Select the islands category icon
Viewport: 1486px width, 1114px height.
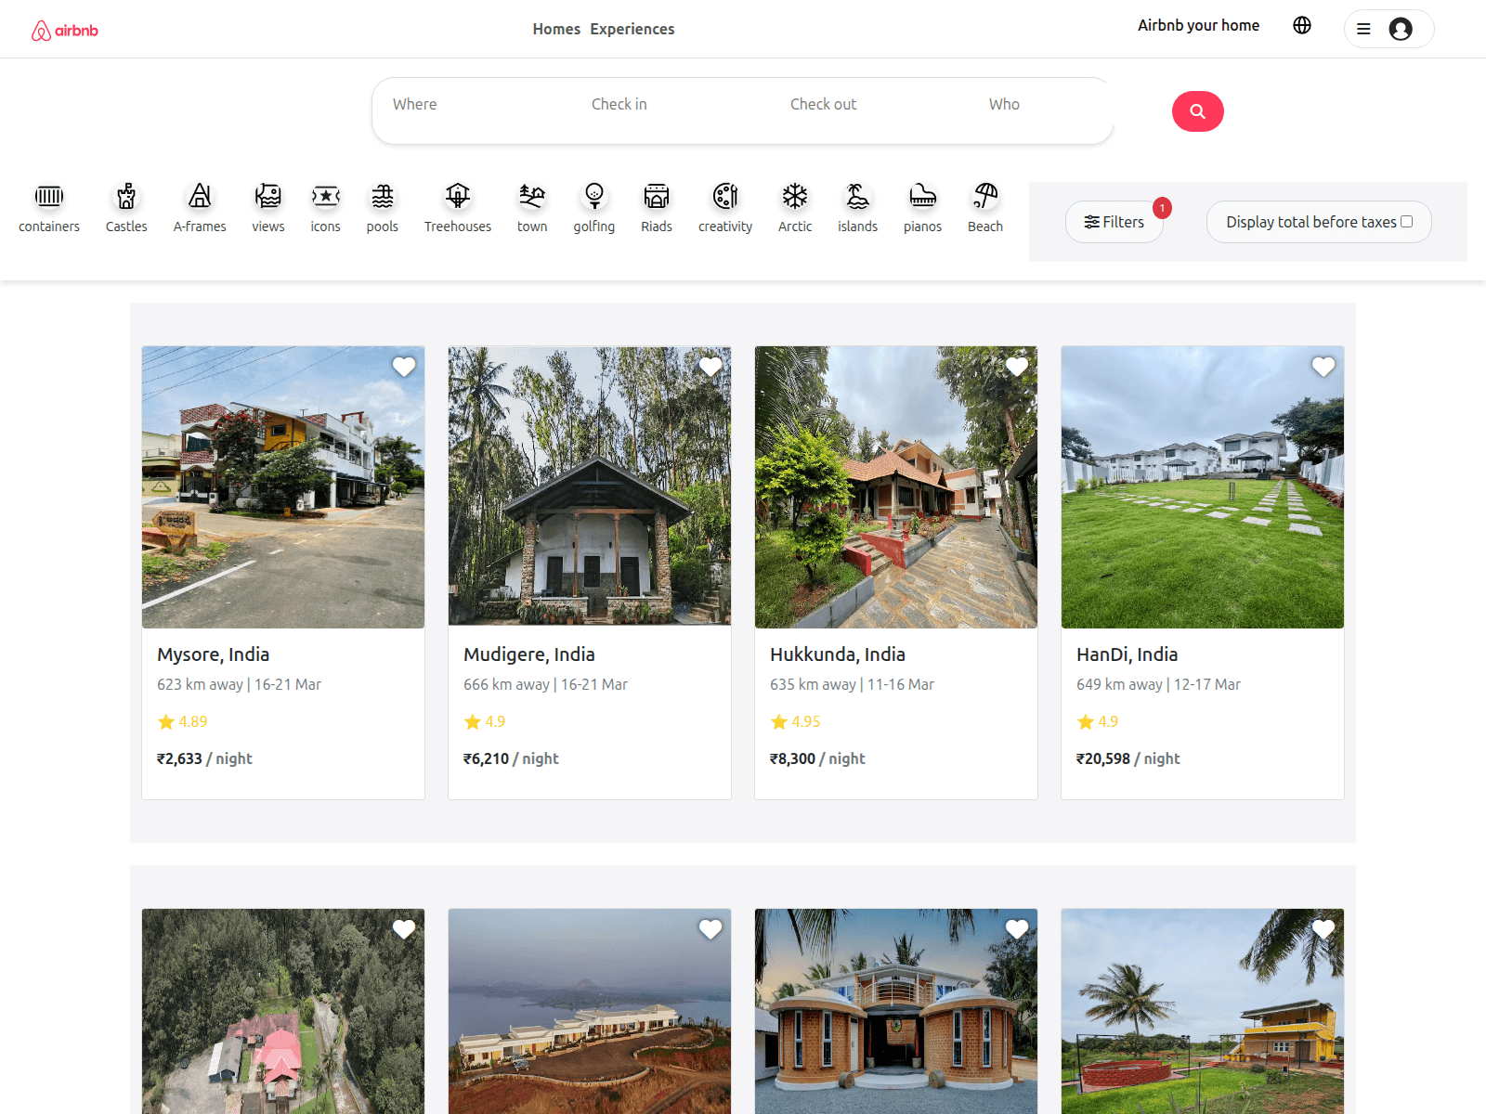[x=858, y=196]
